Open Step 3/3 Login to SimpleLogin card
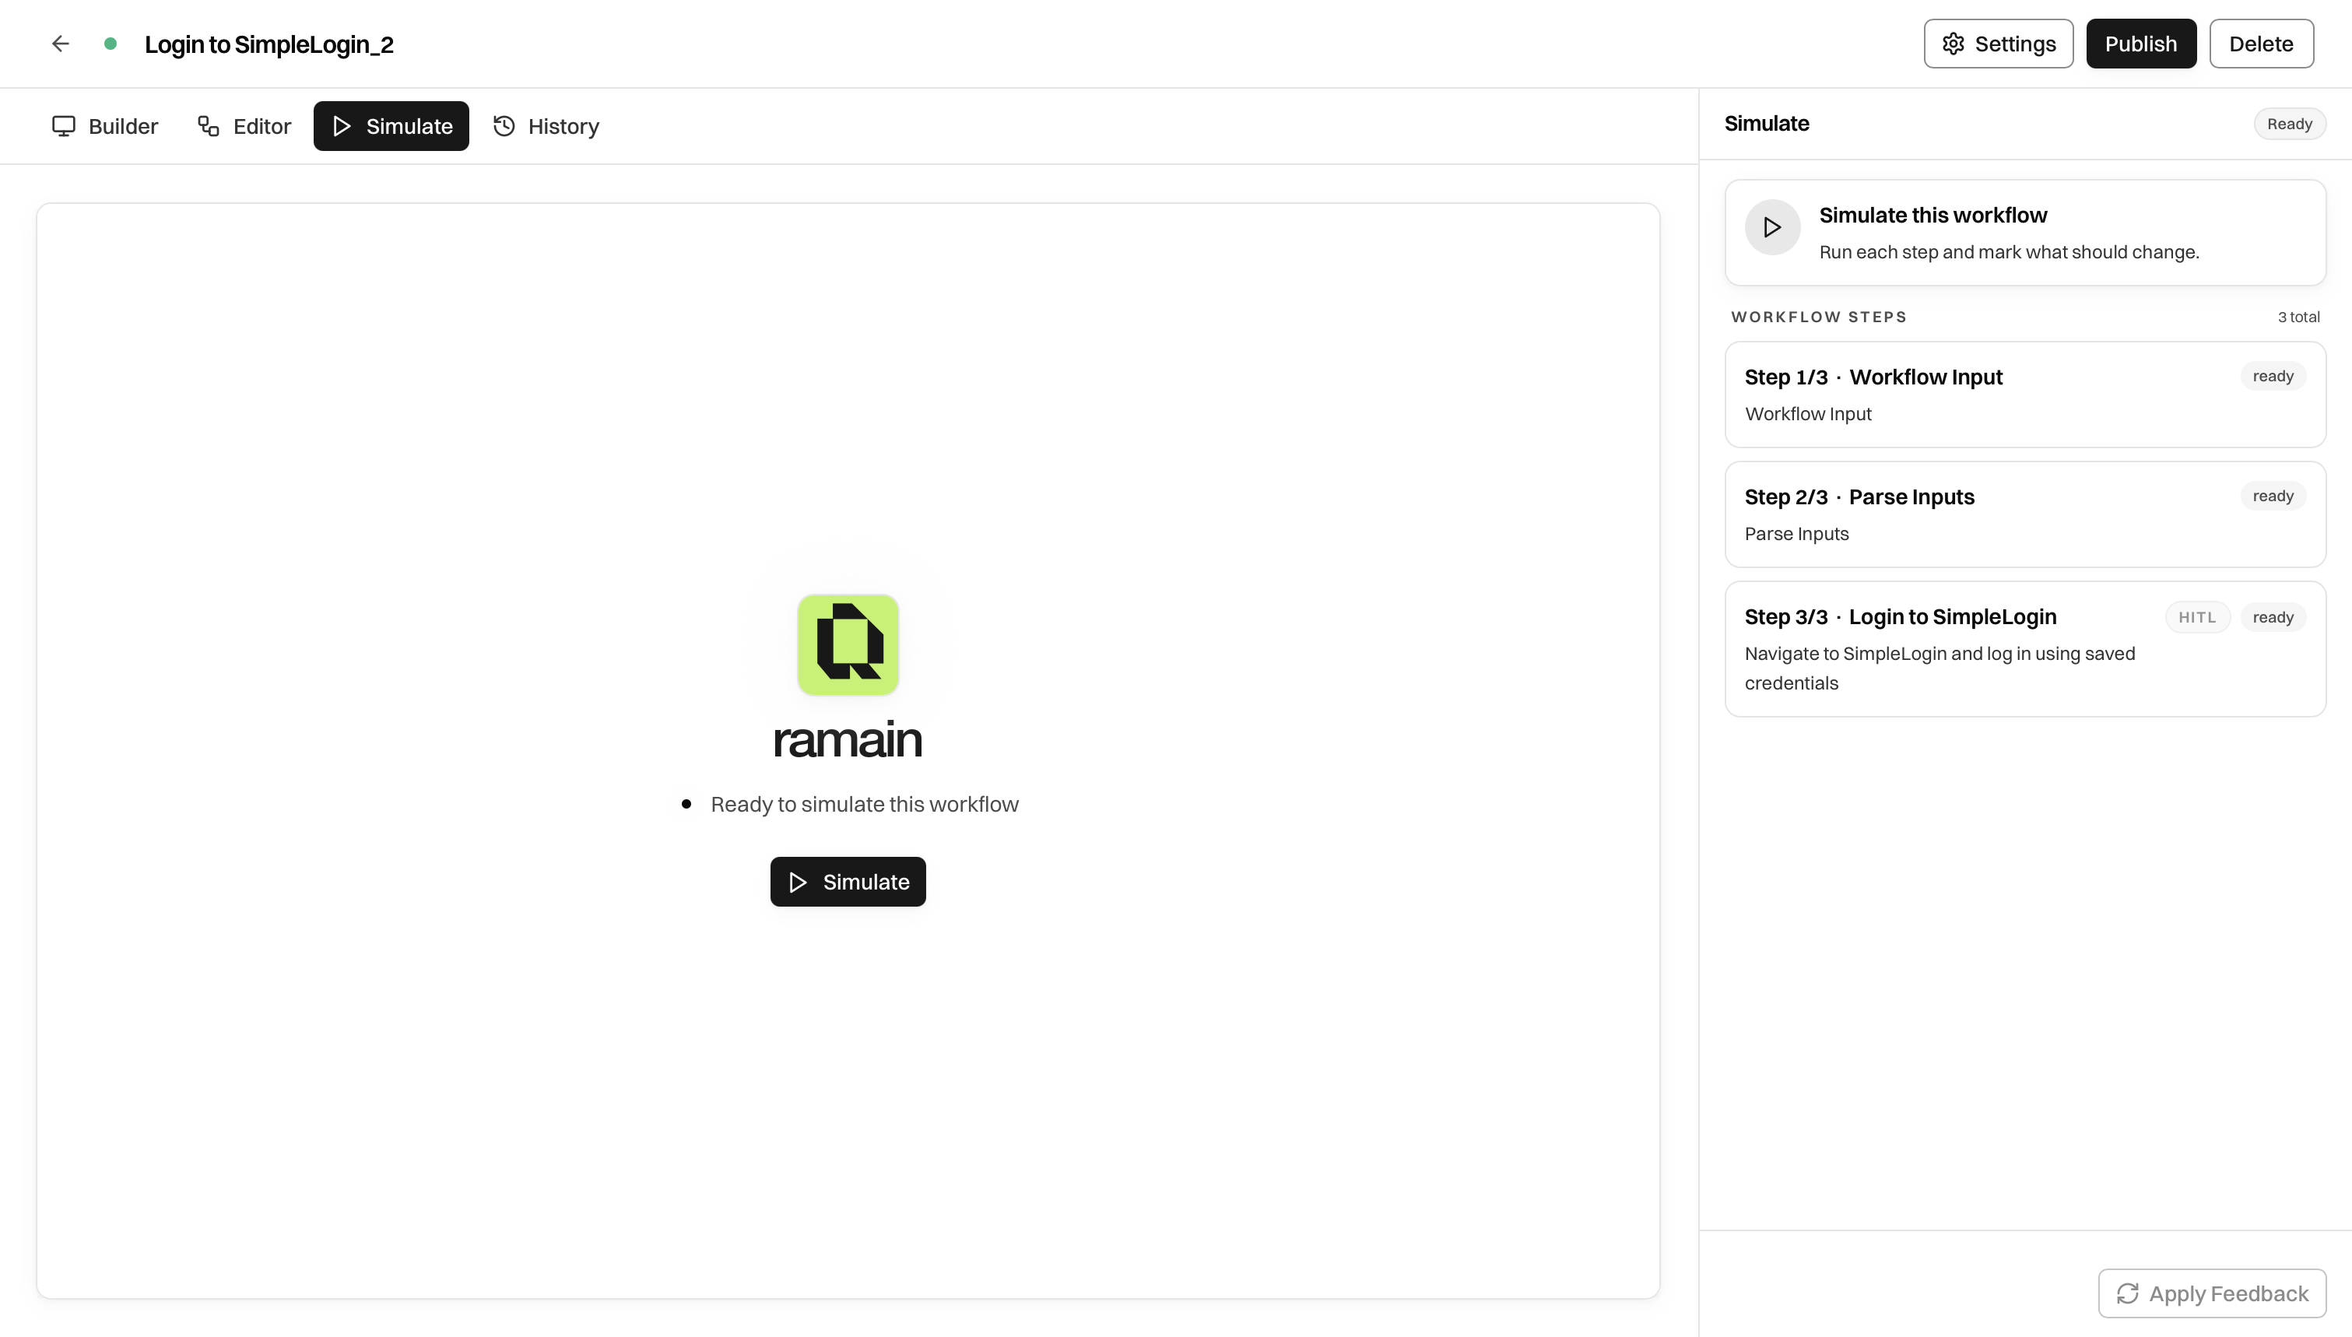2352x1337 pixels. coord(2025,648)
